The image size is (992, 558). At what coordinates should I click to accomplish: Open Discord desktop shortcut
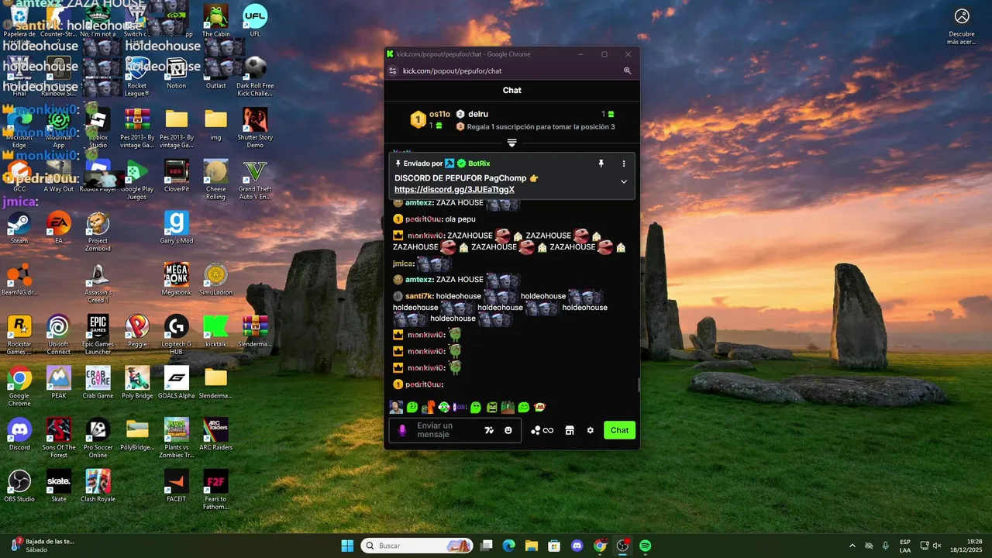(x=19, y=435)
